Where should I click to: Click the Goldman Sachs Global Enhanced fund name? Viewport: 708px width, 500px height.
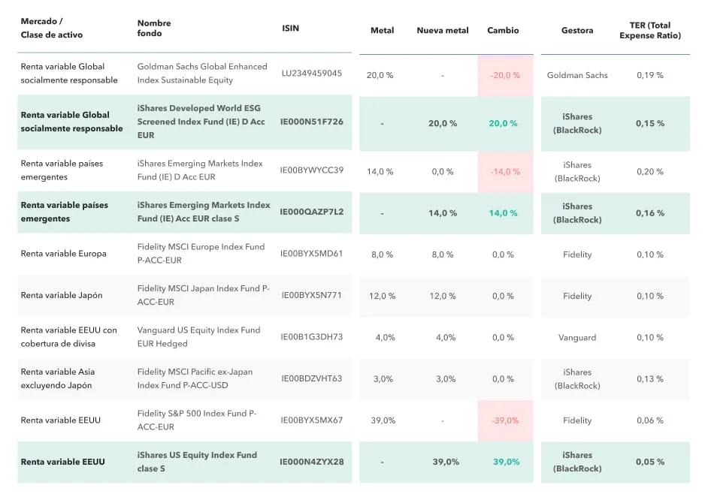201,74
